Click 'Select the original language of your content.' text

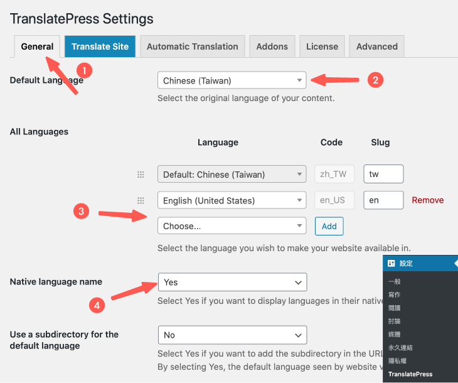[246, 98]
